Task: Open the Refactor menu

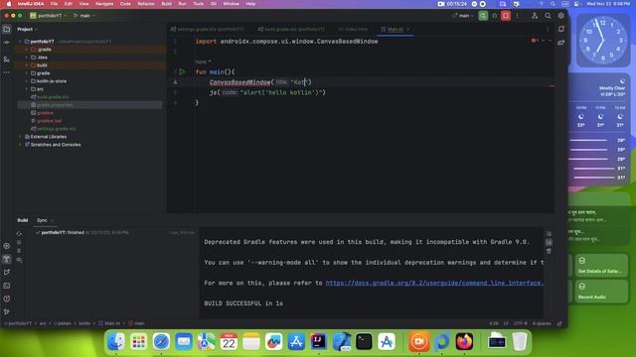Action: [x=146, y=4]
